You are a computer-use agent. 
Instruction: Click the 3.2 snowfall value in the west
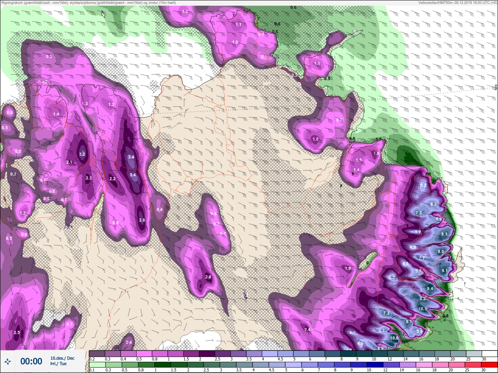point(82,154)
